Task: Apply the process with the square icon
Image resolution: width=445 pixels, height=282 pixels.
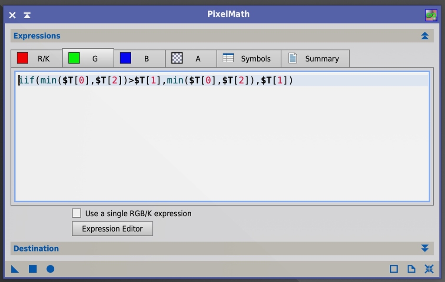Action: point(33,269)
